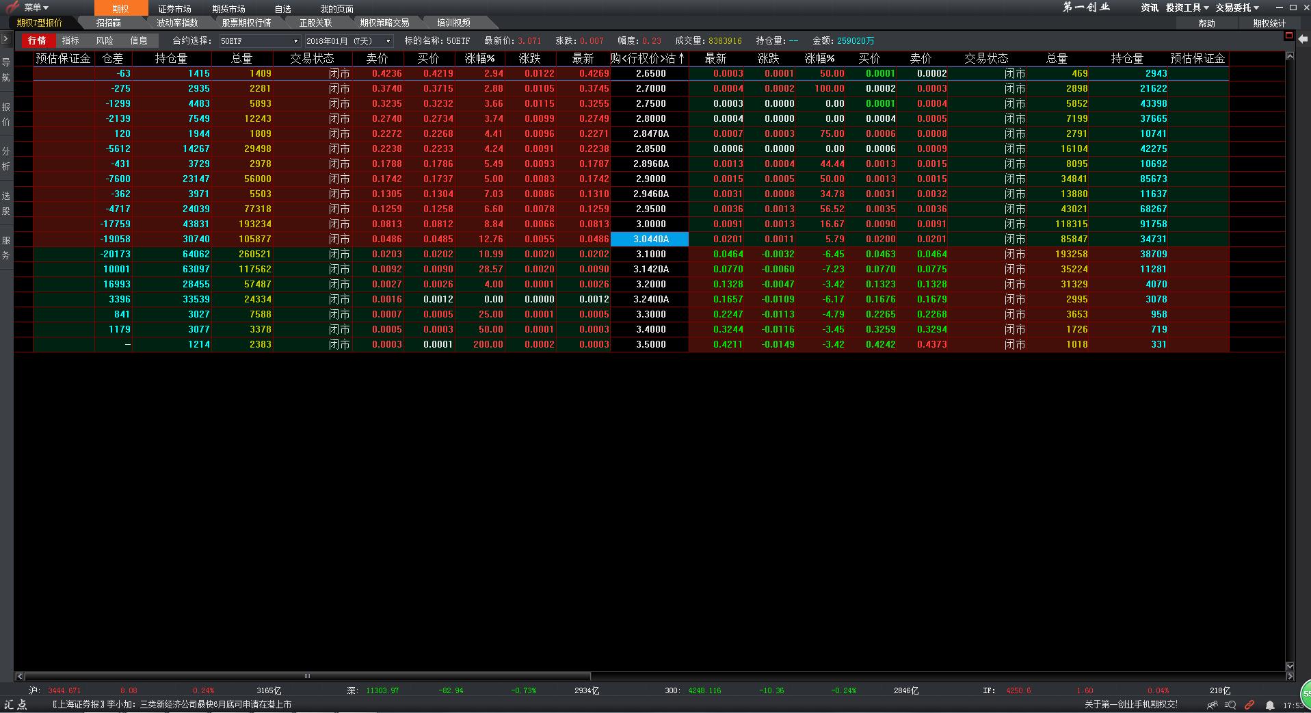Open 报价 in the left sidebar
This screenshot has width=1311, height=713.
point(6,114)
